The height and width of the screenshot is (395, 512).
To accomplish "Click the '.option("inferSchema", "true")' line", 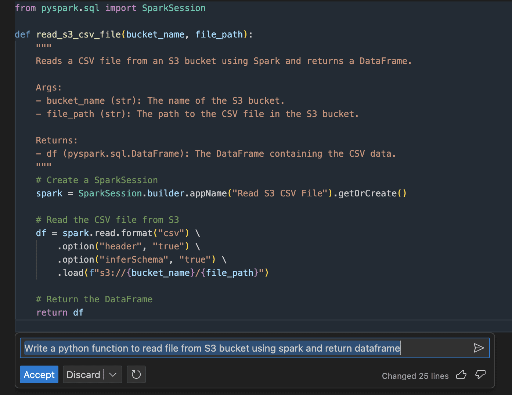I will (142, 260).
